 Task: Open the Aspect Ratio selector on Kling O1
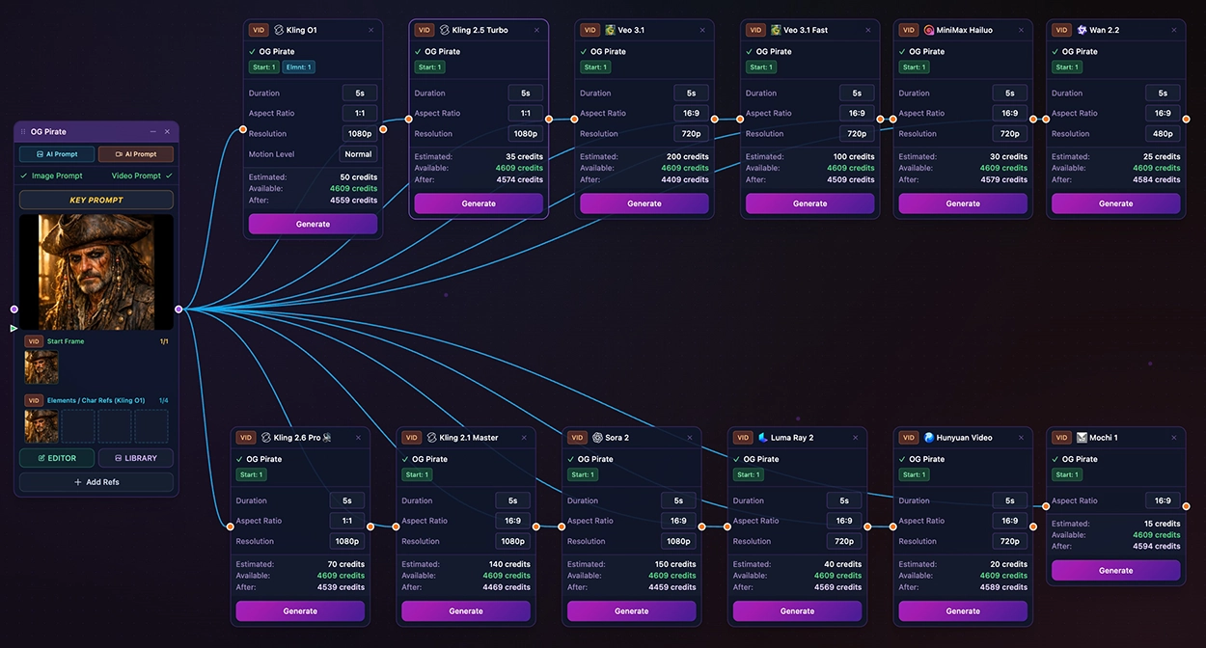[359, 113]
